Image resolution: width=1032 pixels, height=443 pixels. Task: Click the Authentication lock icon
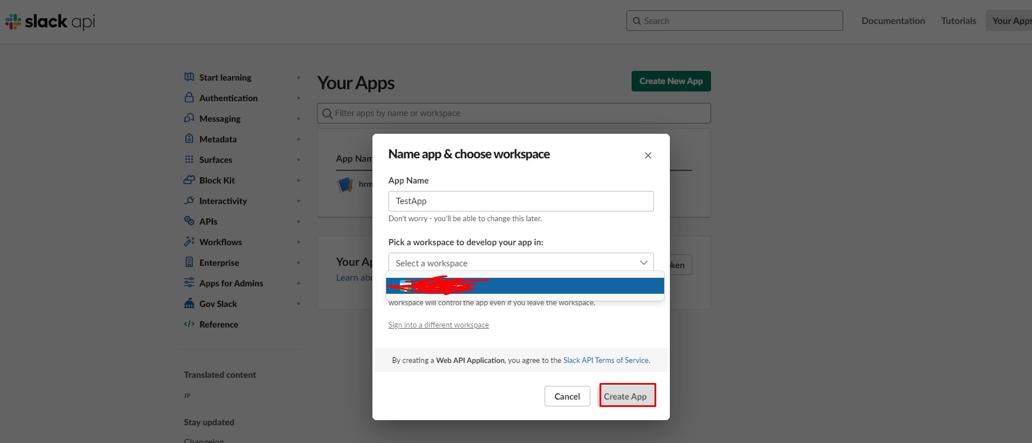coord(189,98)
